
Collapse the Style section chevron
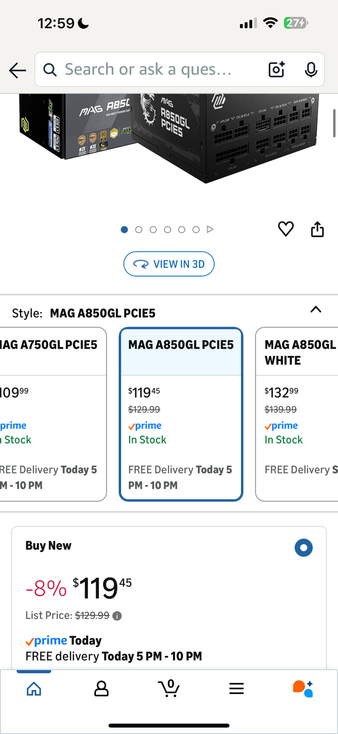(315, 310)
